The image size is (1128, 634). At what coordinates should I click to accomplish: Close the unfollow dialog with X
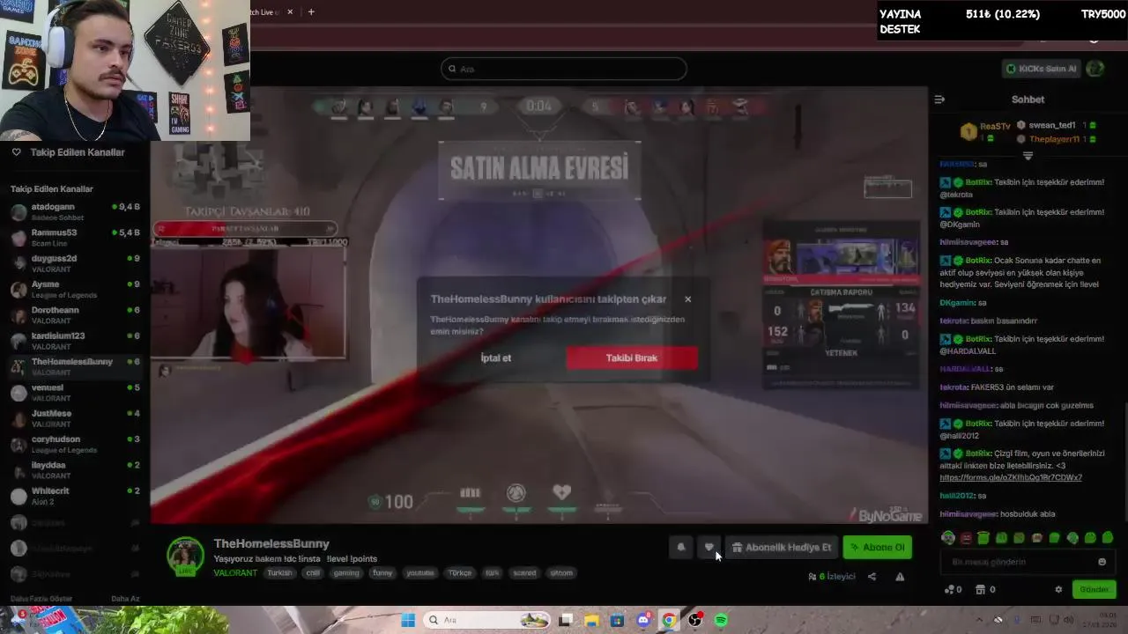[688, 299]
